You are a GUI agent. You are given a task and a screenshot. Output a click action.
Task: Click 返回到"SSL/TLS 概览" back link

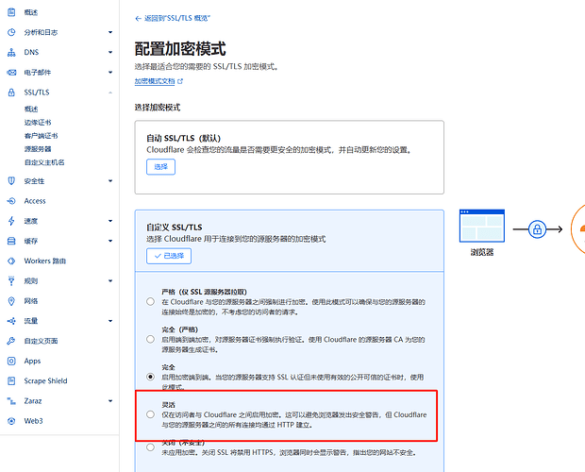click(177, 18)
